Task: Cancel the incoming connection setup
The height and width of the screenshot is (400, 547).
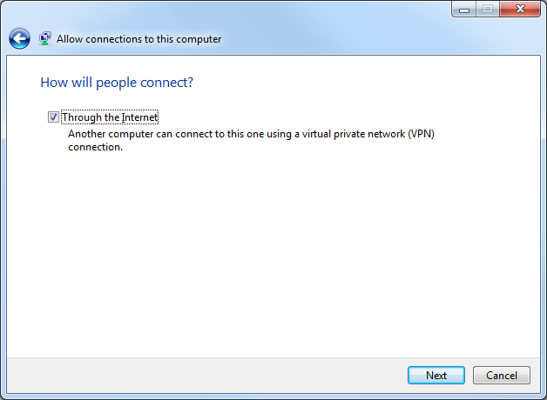Action: pos(502,376)
